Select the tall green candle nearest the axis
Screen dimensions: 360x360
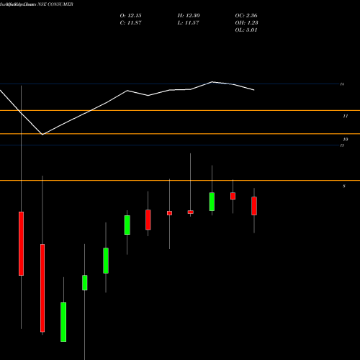[x=212, y=202]
